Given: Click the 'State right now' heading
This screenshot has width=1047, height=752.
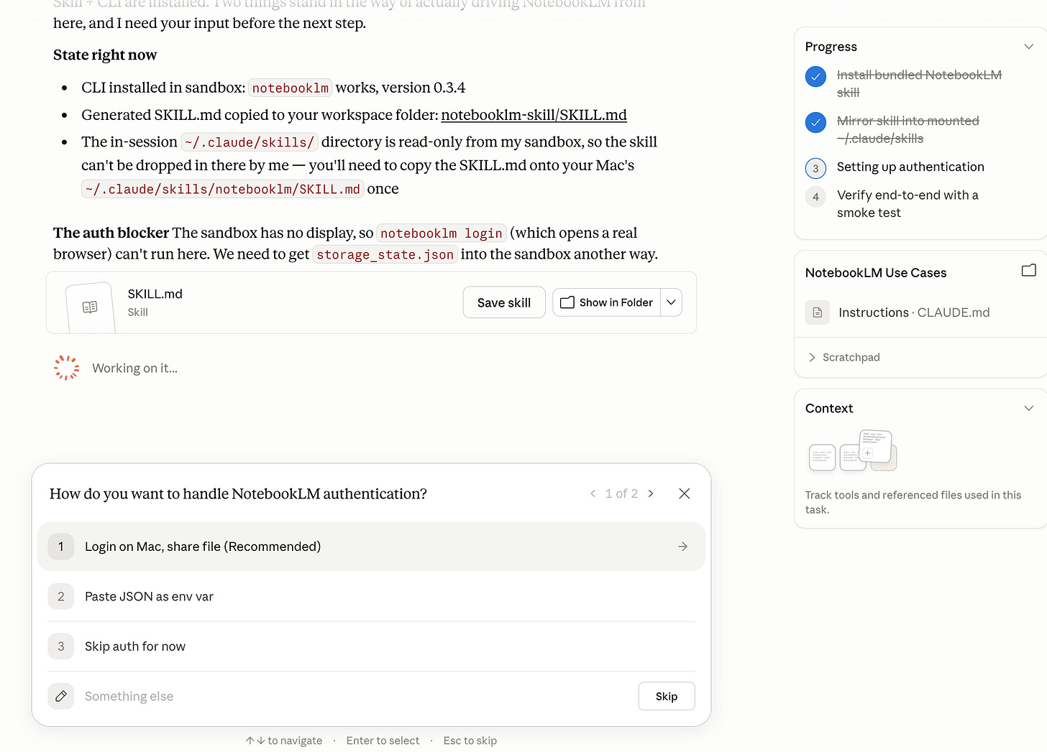Looking at the screenshot, I should click(105, 55).
